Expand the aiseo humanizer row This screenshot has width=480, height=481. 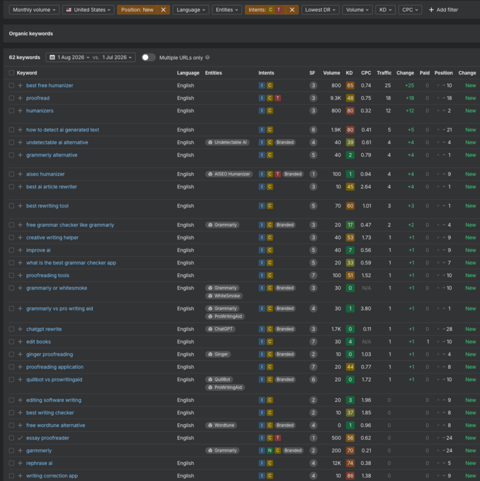(x=20, y=174)
